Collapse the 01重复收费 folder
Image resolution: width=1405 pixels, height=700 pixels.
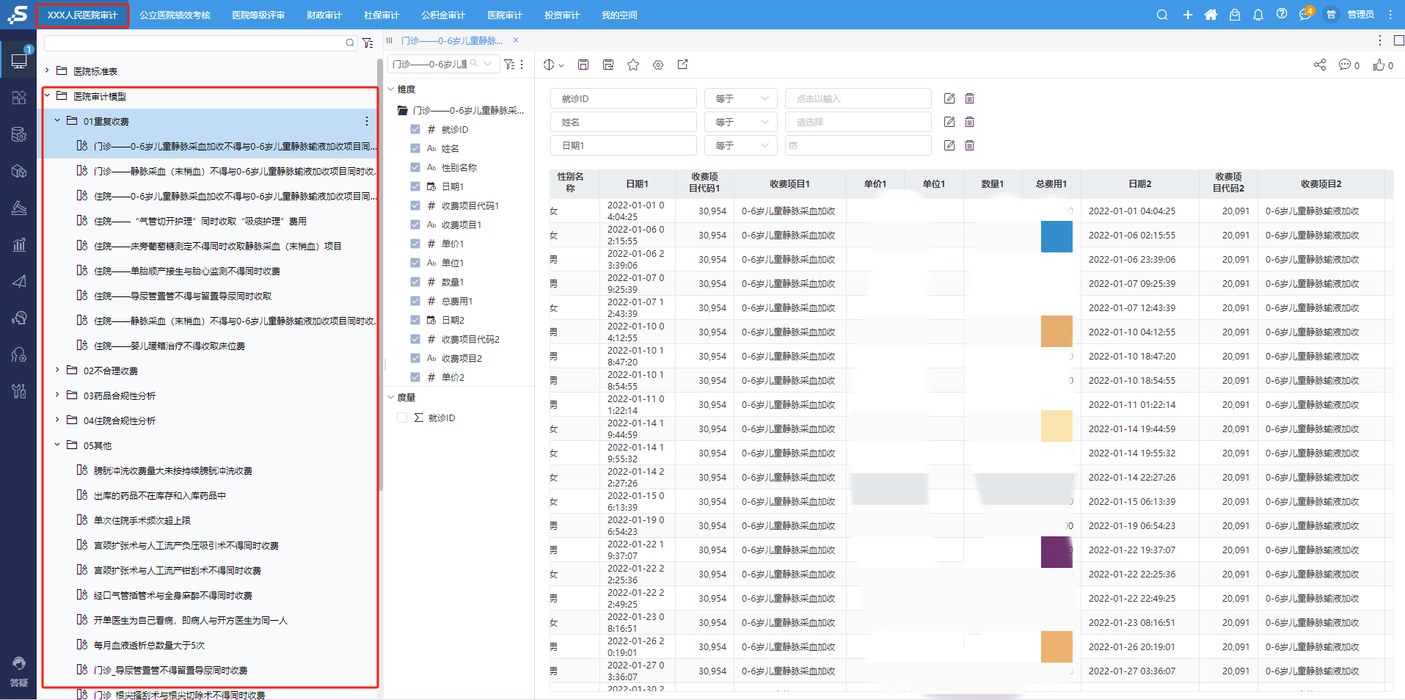[x=58, y=120]
